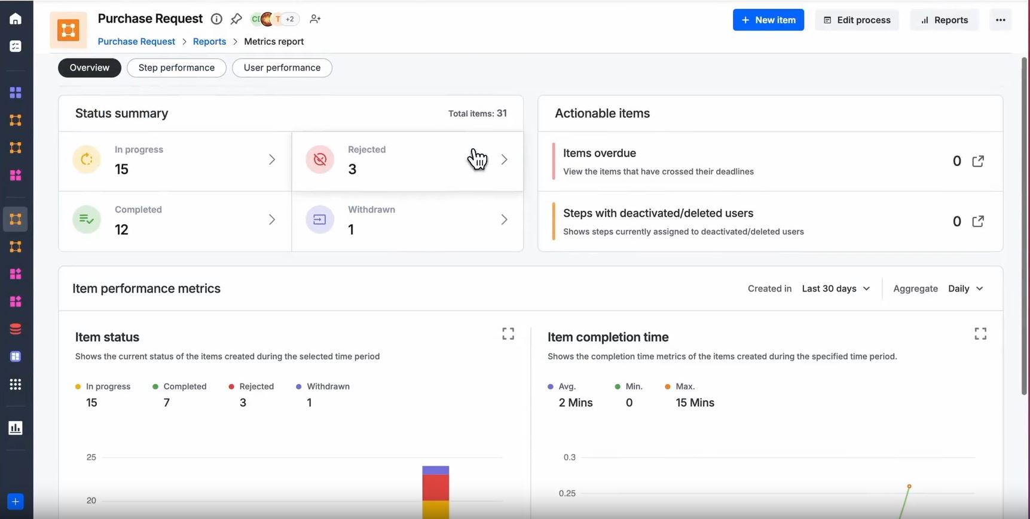Open Items overdue external link icon
This screenshot has width=1030, height=519.
click(x=978, y=161)
